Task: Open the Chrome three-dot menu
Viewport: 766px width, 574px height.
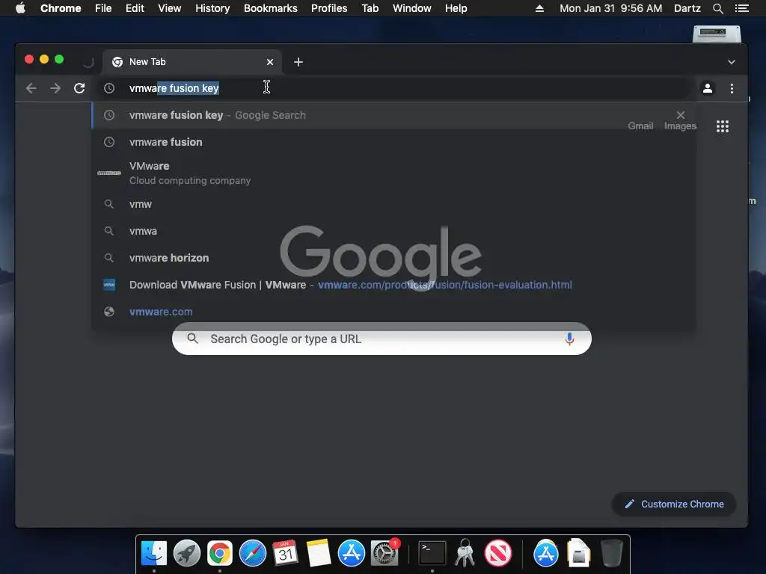Action: tap(732, 88)
